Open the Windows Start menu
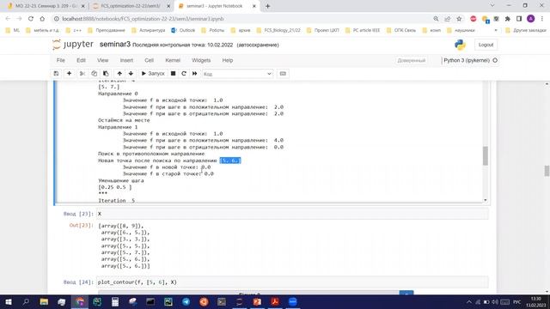Screen dimensions: 550x309 pos(9,301)
